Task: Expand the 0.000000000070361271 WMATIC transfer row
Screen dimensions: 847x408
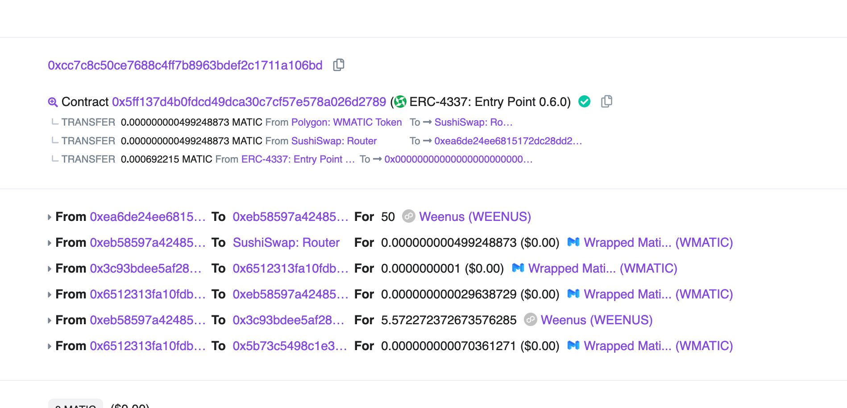Action: [50, 346]
